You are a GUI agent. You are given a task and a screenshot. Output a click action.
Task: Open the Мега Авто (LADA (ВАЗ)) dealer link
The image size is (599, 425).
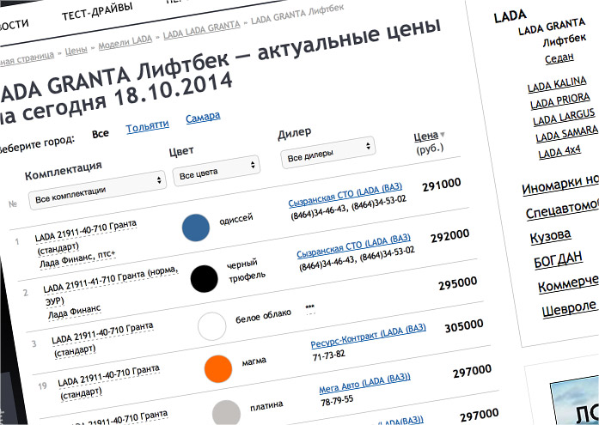tap(364, 383)
